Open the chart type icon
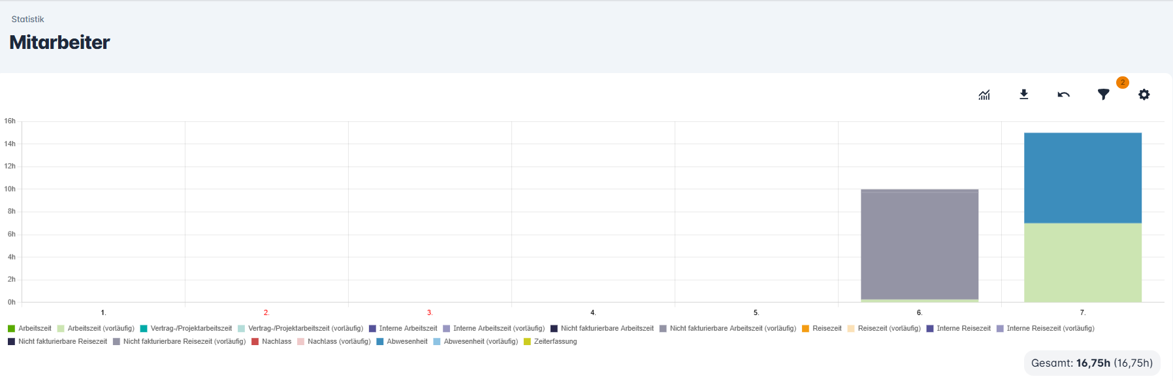 point(984,95)
